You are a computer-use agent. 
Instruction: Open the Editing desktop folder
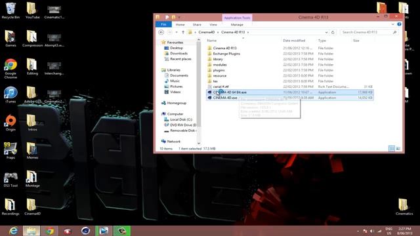(32, 67)
